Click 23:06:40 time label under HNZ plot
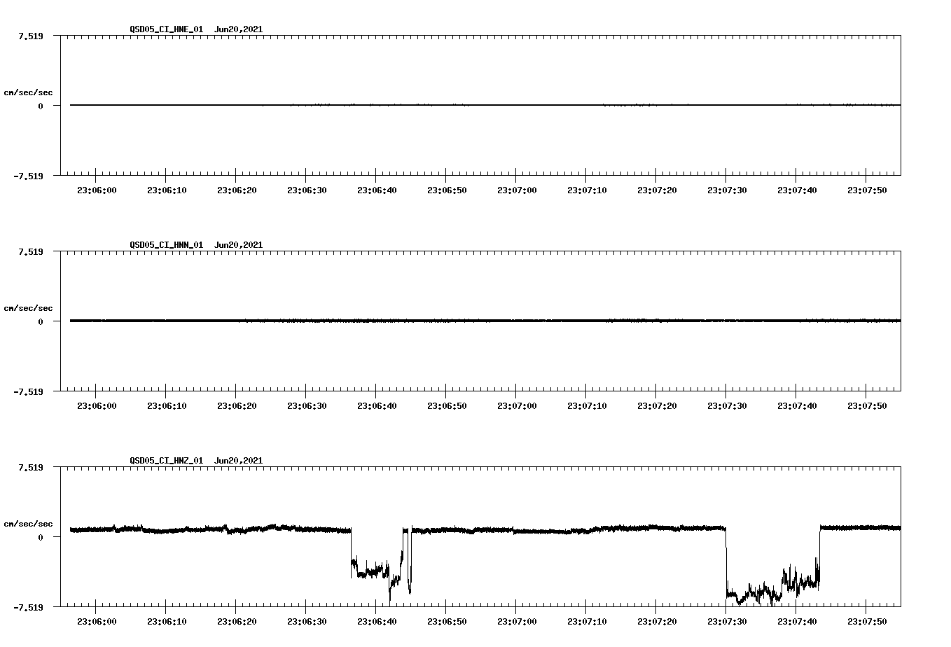The image size is (951, 647). tap(377, 622)
